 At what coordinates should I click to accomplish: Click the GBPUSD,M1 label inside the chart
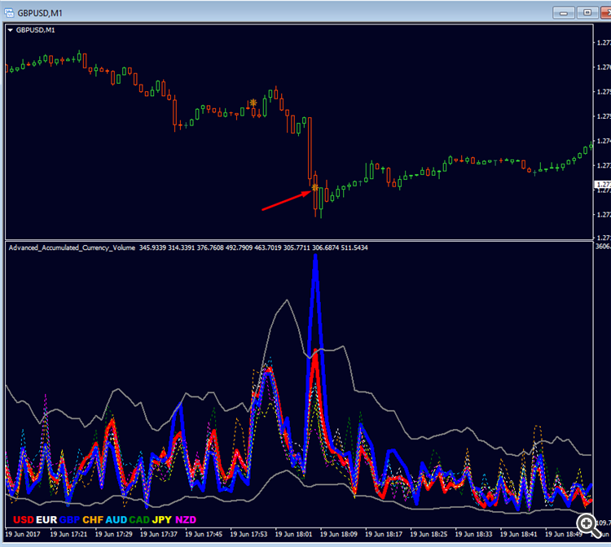36,30
